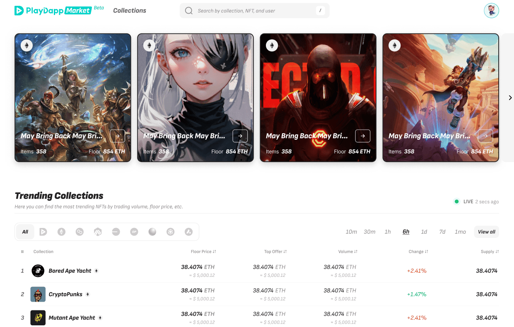Sort the table by Supply
The image size is (514, 327).
point(490,252)
